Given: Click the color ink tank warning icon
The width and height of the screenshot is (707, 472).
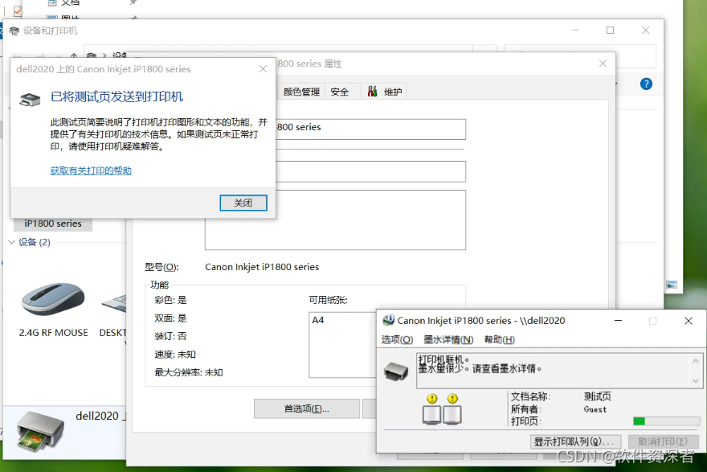Looking at the screenshot, I should pyautogui.click(x=452, y=399).
